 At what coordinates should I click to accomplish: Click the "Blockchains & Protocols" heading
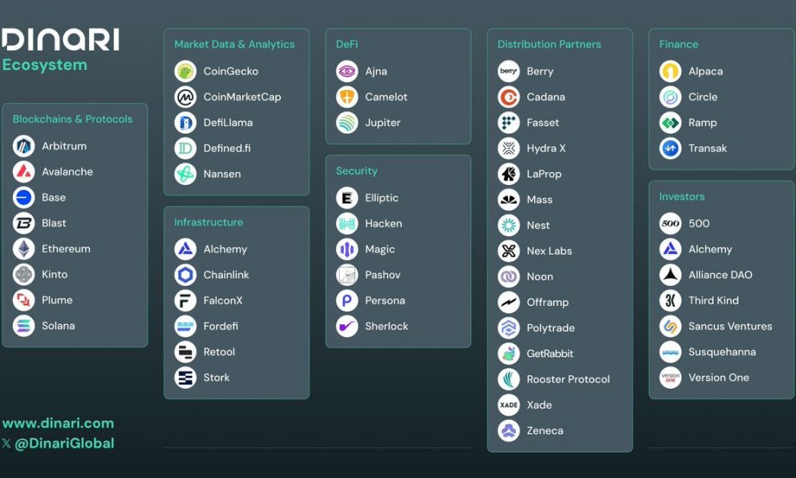pyautogui.click(x=72, y=119)
